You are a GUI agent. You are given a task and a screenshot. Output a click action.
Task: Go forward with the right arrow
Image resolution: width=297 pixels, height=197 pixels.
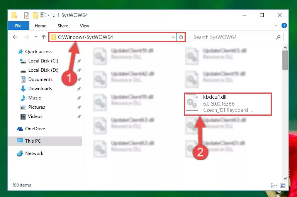[x=27, y=37]
